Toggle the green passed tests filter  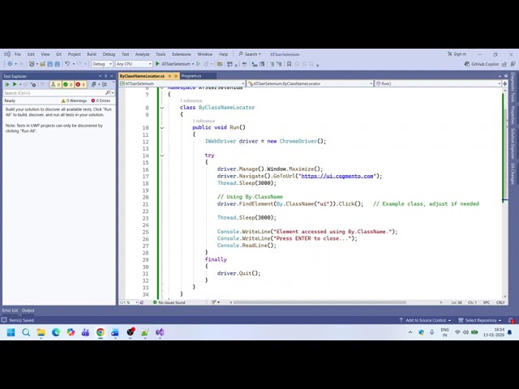pos(67,84)
